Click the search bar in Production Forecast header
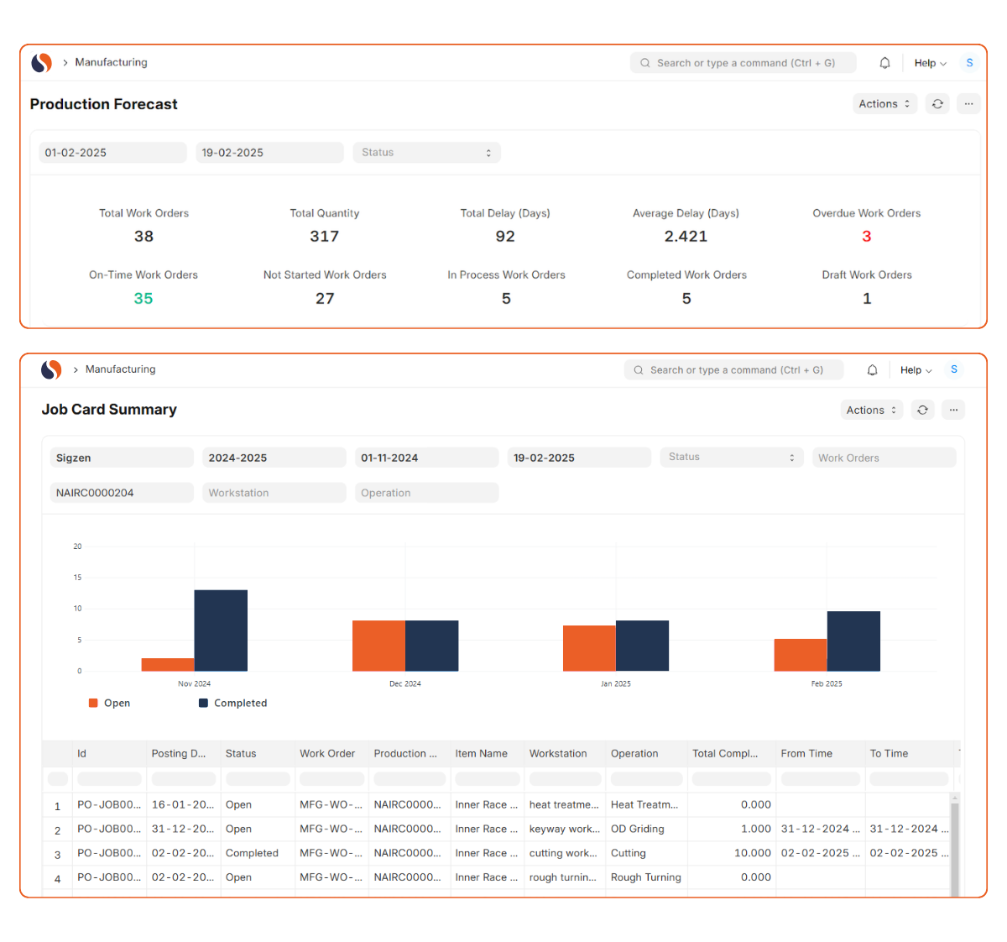This screenshot has height=942, width=1007. pyautogui.click(x=743, y=63)
